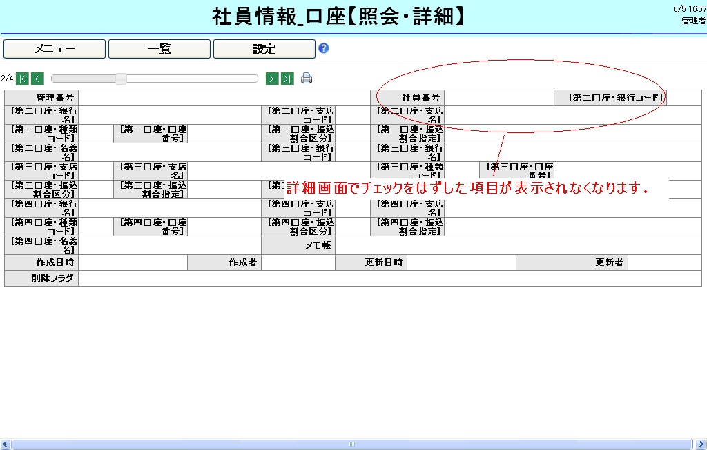Open the メニュー button
Screen dimensions: 707x450
pyautogui.click(x=55, y=49)
